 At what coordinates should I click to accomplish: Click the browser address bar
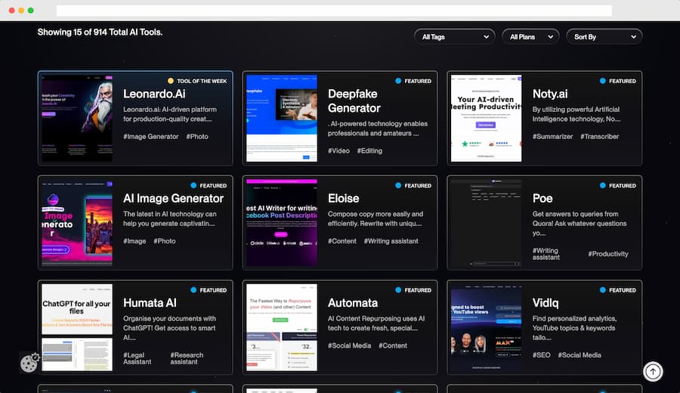[334, 11]
